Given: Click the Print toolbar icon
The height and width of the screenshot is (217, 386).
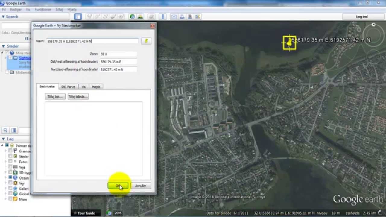Looking at the screenshot, I should click(x=182, y=17).
